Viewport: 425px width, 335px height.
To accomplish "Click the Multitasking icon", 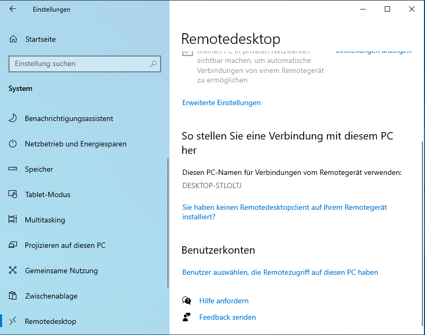I will click(x=13, y=220).
